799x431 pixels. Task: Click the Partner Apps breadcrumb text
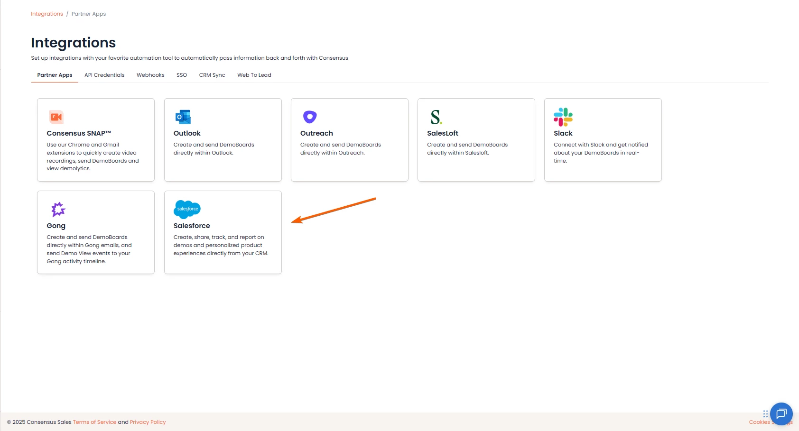(x=89, y=14)
